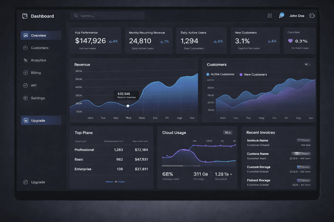Click the Analytics chart icon in sidebar

26,60
